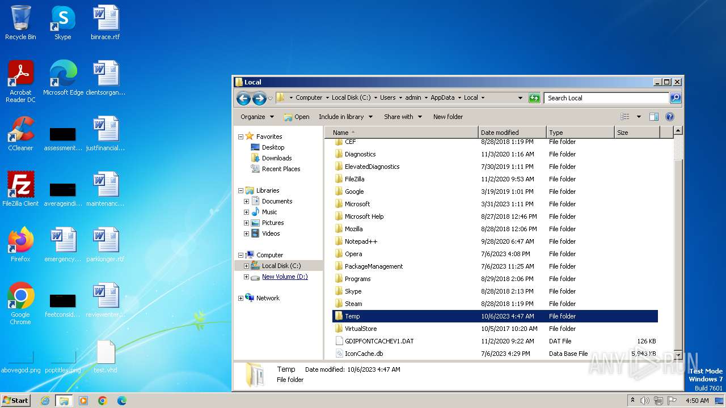Screen dimensions: 726x408
Task: Refresh the Local folder view
Action: pyautogui.click(x=534, y=98)
